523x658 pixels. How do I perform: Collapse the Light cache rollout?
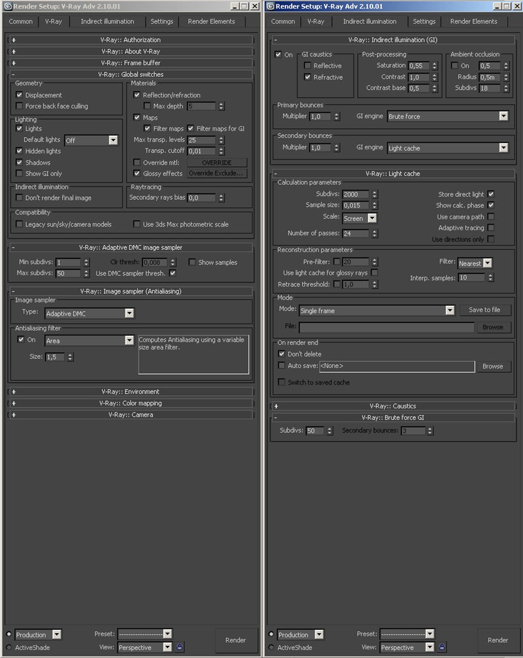393,174
